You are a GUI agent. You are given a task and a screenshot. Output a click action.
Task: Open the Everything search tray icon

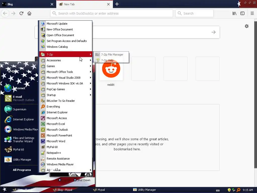(238, 190)
